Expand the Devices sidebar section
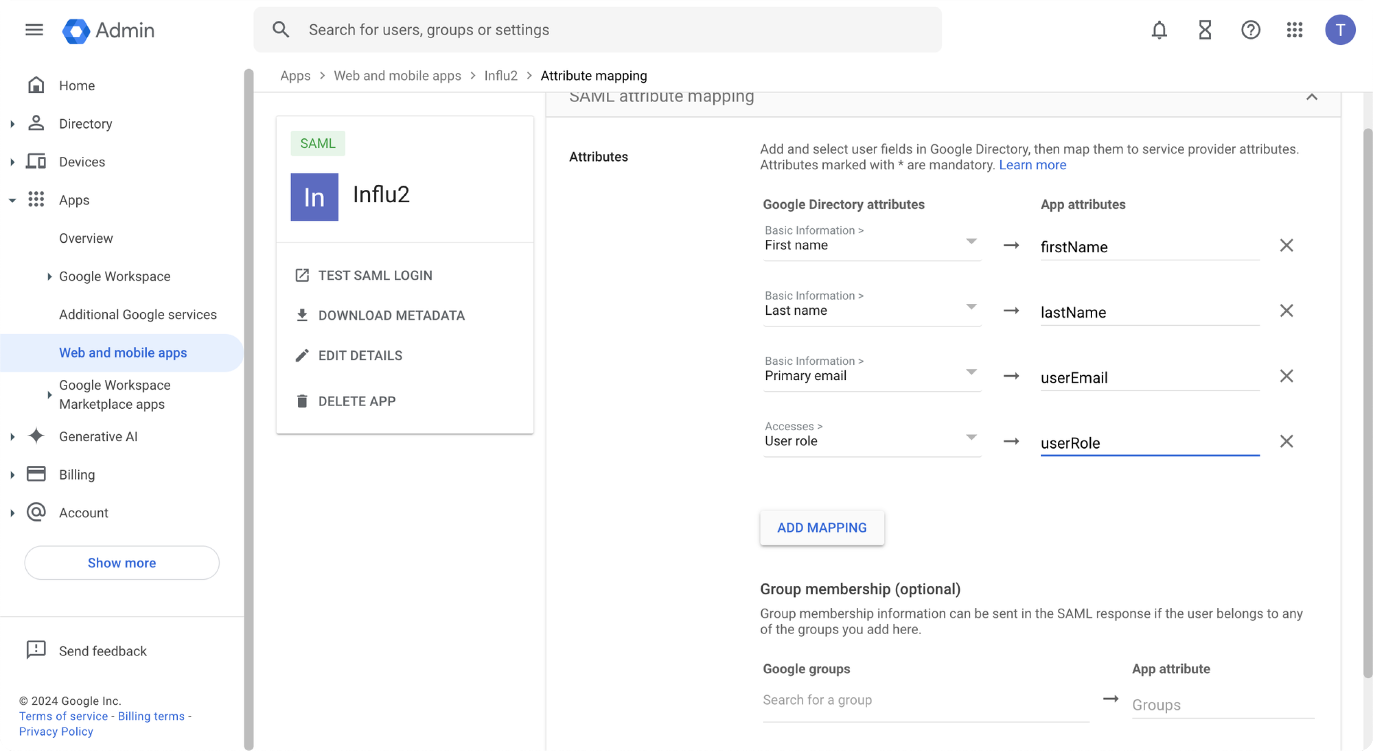1373x751 pixels. pyautogui.click(x=12, y=162)
